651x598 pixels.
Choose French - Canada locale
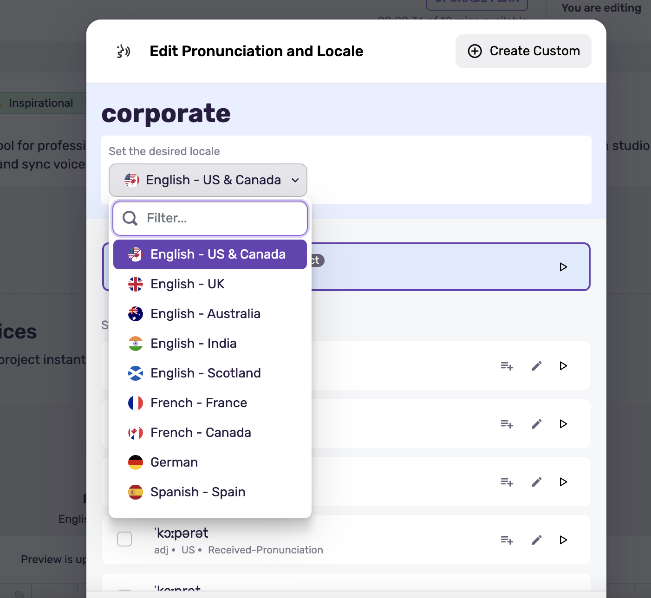(x=201, y=433)
